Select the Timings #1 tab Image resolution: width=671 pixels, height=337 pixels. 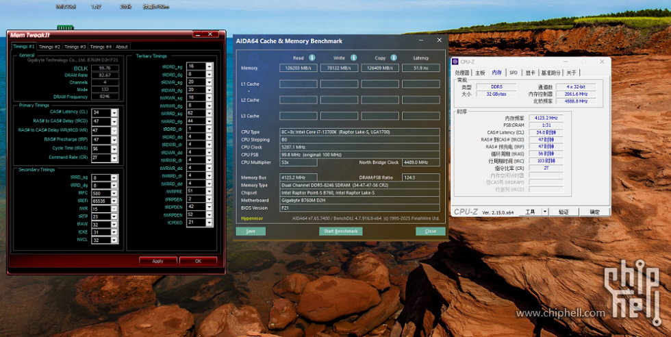24,47
